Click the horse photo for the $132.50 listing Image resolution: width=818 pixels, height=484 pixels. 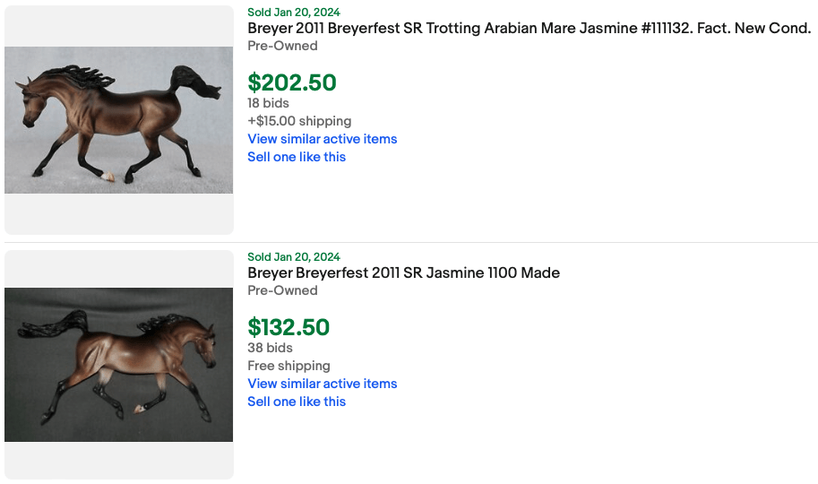pyautogui.click(x=118, y=364)
